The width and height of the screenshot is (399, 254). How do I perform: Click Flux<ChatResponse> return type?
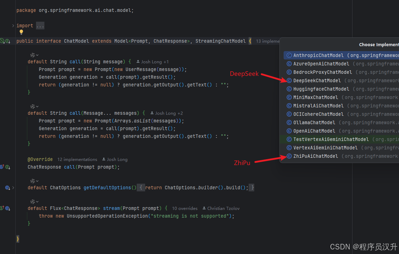coord(75,208)
